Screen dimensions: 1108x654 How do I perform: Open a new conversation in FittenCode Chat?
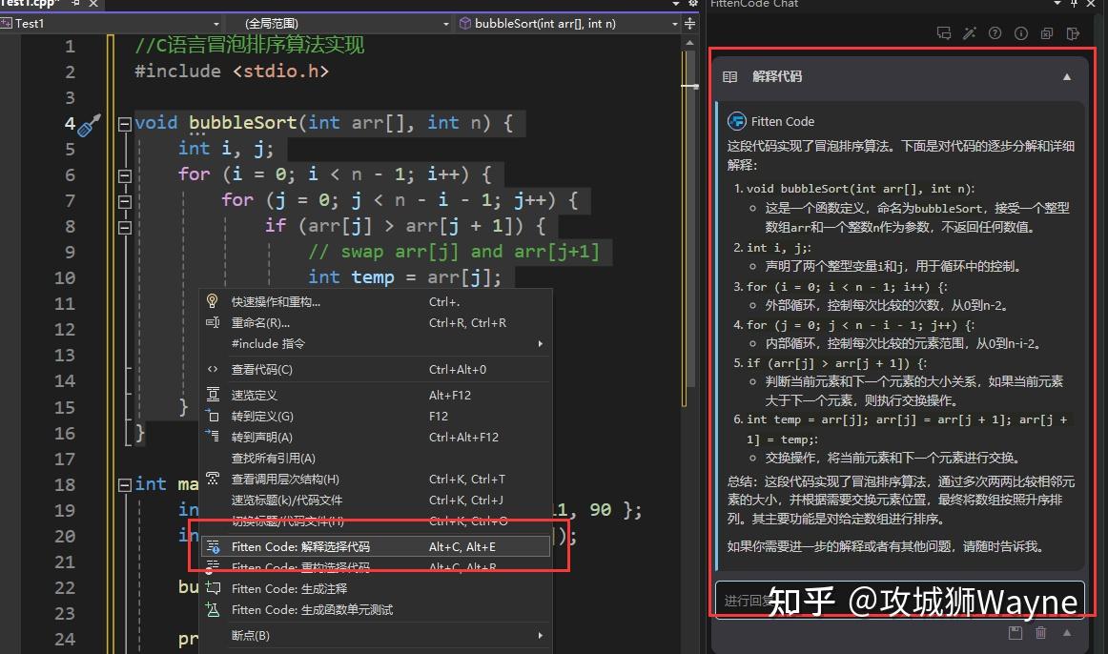tap(944, 32)
